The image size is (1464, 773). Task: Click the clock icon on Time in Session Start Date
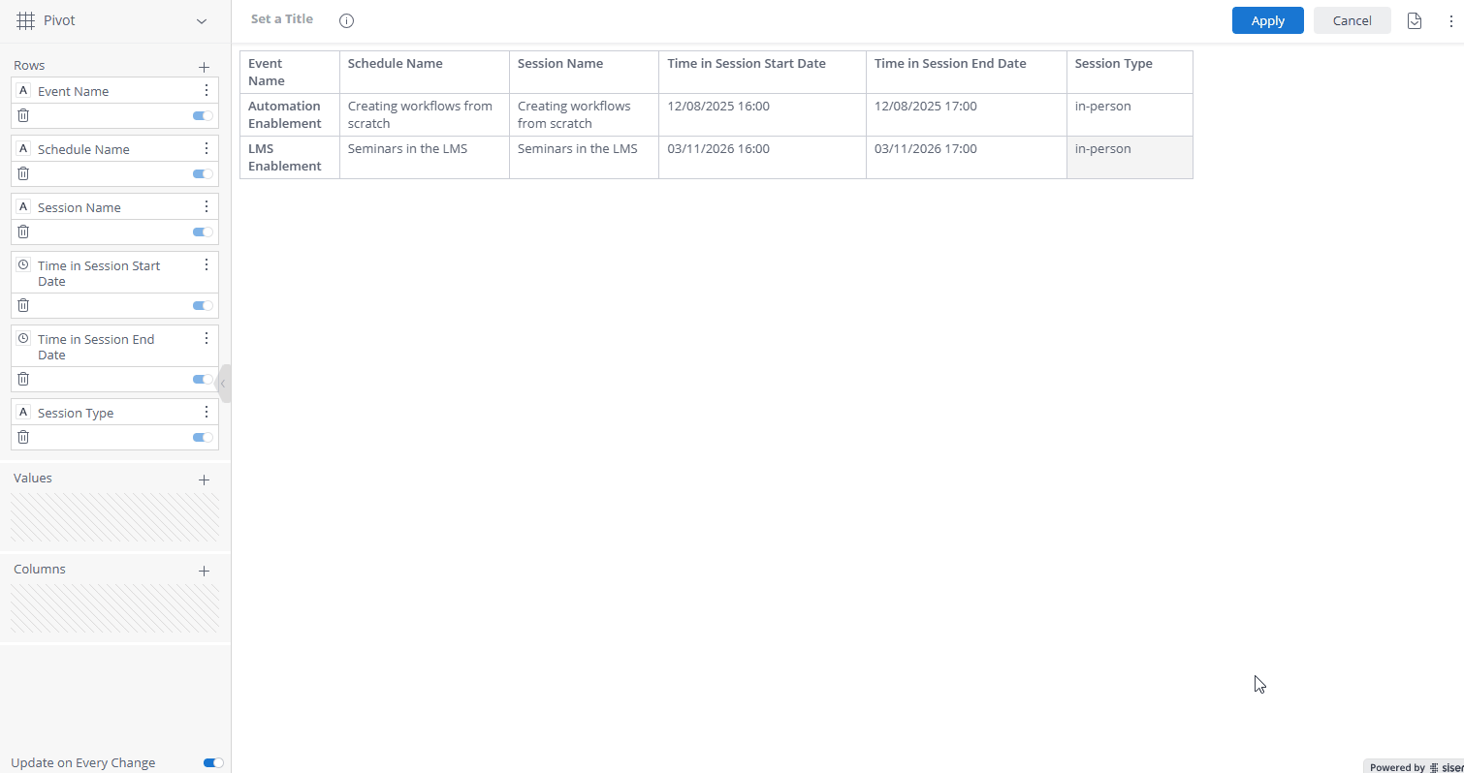tap(22, 263)
